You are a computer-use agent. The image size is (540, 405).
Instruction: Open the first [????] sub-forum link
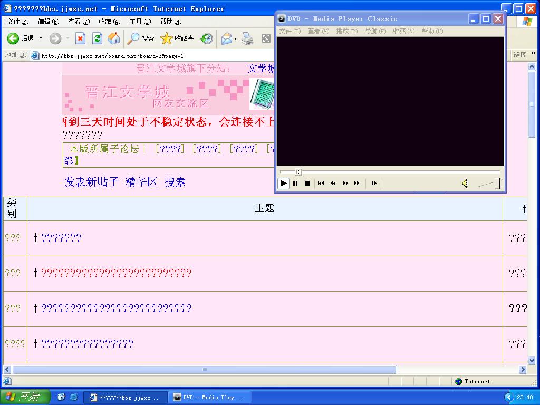pyautogui.click(x=170, y=149)
